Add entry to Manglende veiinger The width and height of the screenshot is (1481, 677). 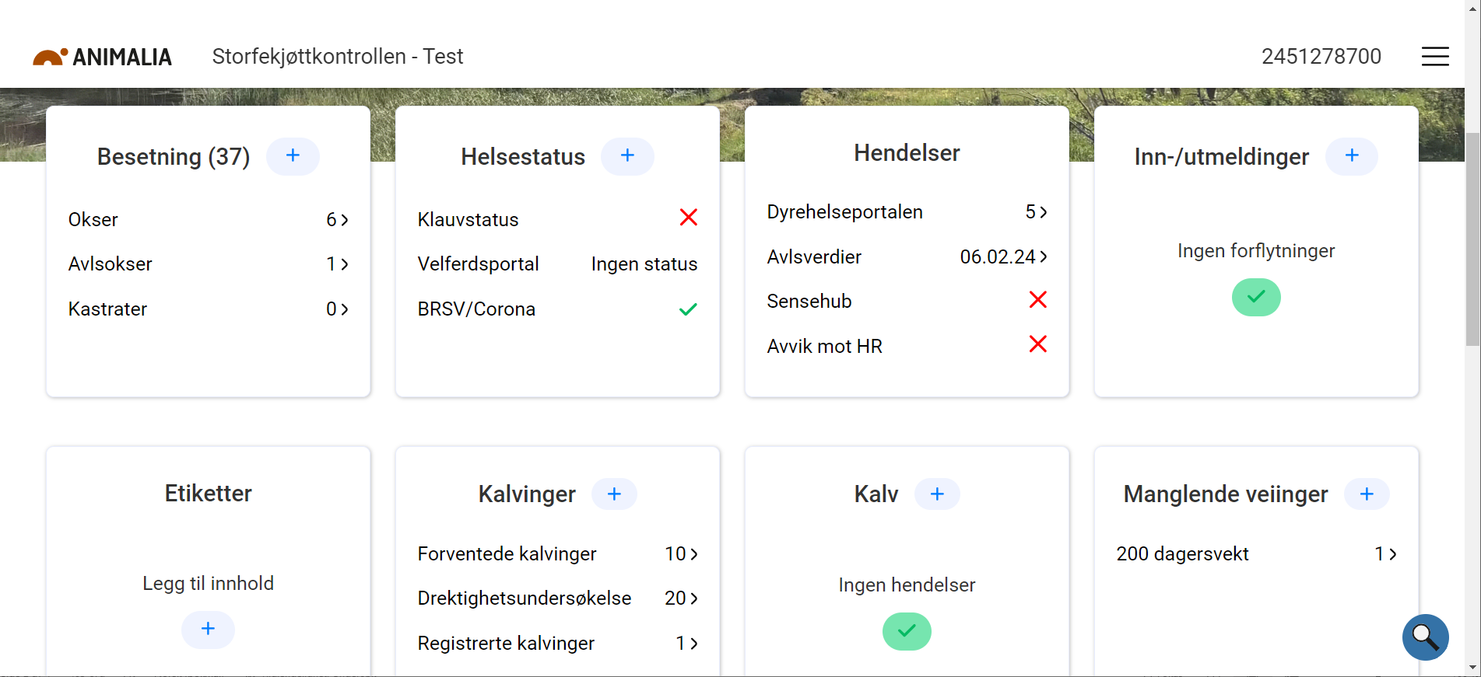click(x=1367, y=494)
